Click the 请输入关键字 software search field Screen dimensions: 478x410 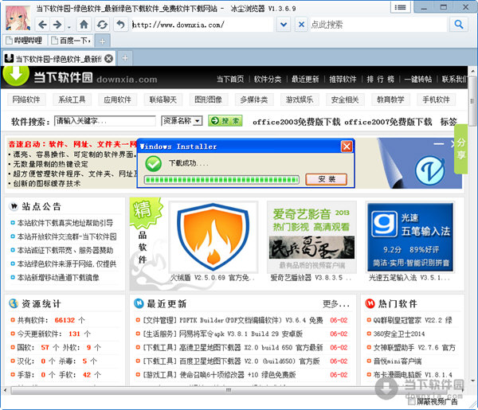105,121
